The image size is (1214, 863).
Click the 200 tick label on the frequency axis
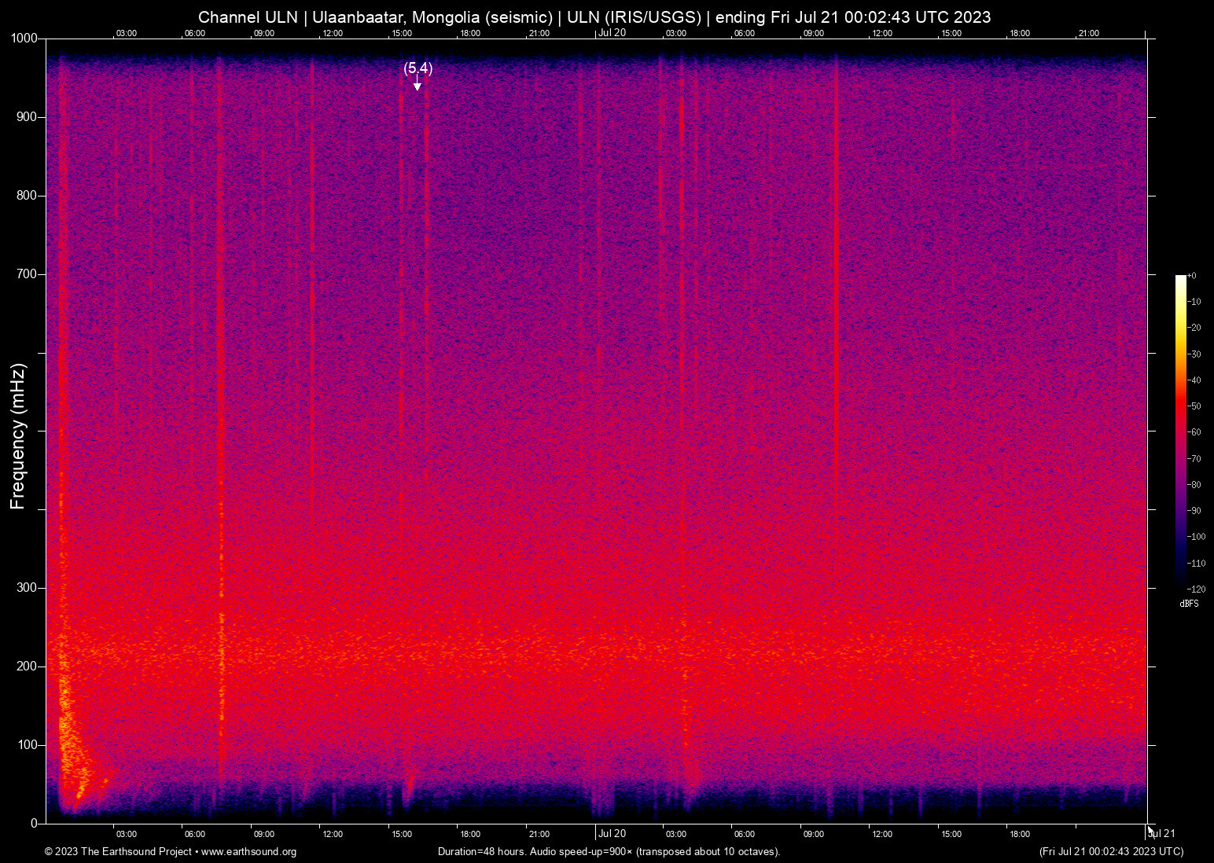point(28,667)
